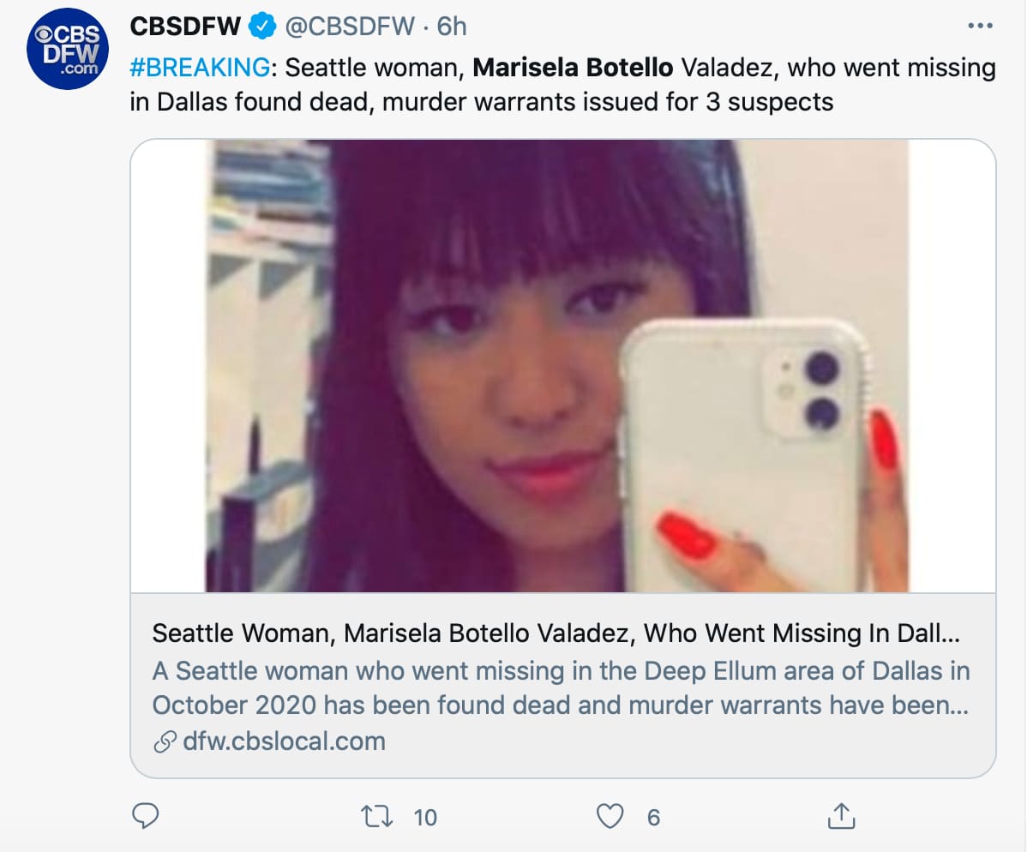Open the dfw.cbslocal.com link
The image size is (1027, 852).
(x=284, y=741)
